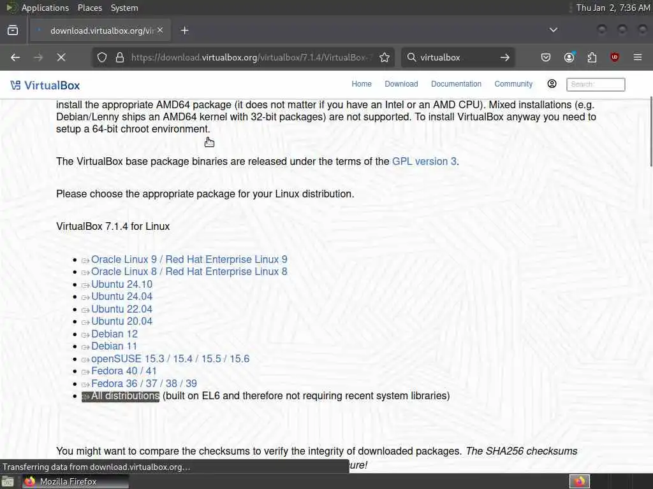Open the VirtualBox site user account icon
This screenshot has width=653, height=489.
coord(552,84)
